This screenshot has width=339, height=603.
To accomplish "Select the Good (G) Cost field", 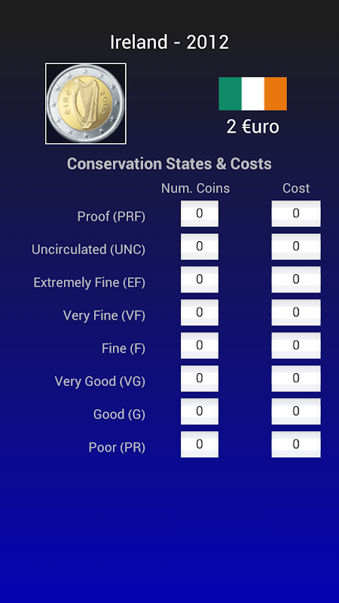I will 296,412.
